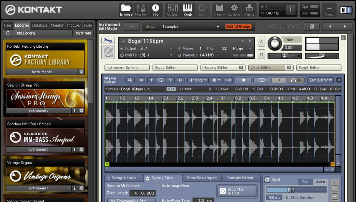Play the sample in Wave Editor
This screenshot has height=202, width=356.
click(279, 80)
